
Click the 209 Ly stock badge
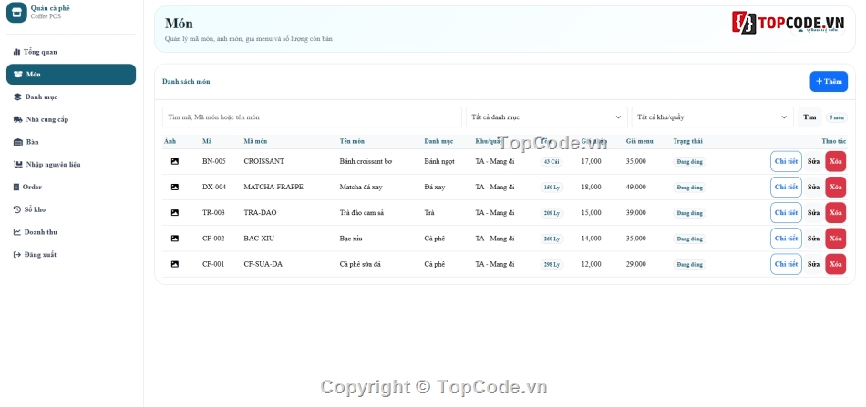tap(552, 213)
